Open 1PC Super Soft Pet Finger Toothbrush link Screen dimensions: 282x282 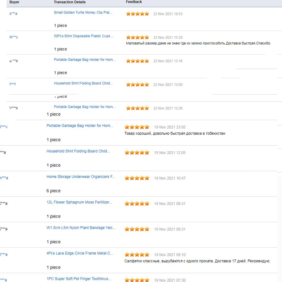(x=79, y=279)
